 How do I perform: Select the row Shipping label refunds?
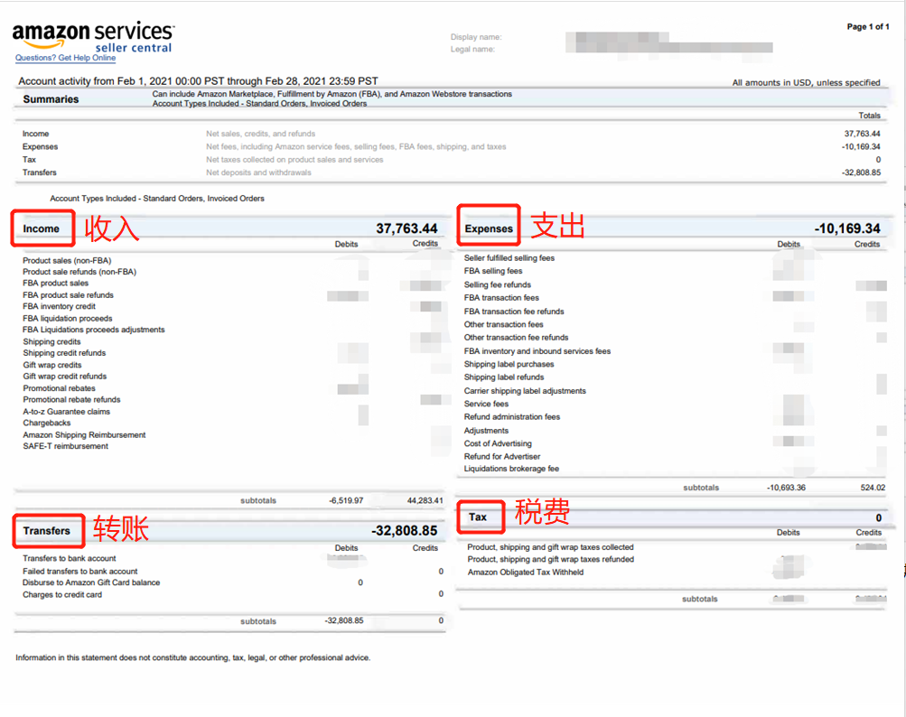pyautogui.click(x=504, y=377)
